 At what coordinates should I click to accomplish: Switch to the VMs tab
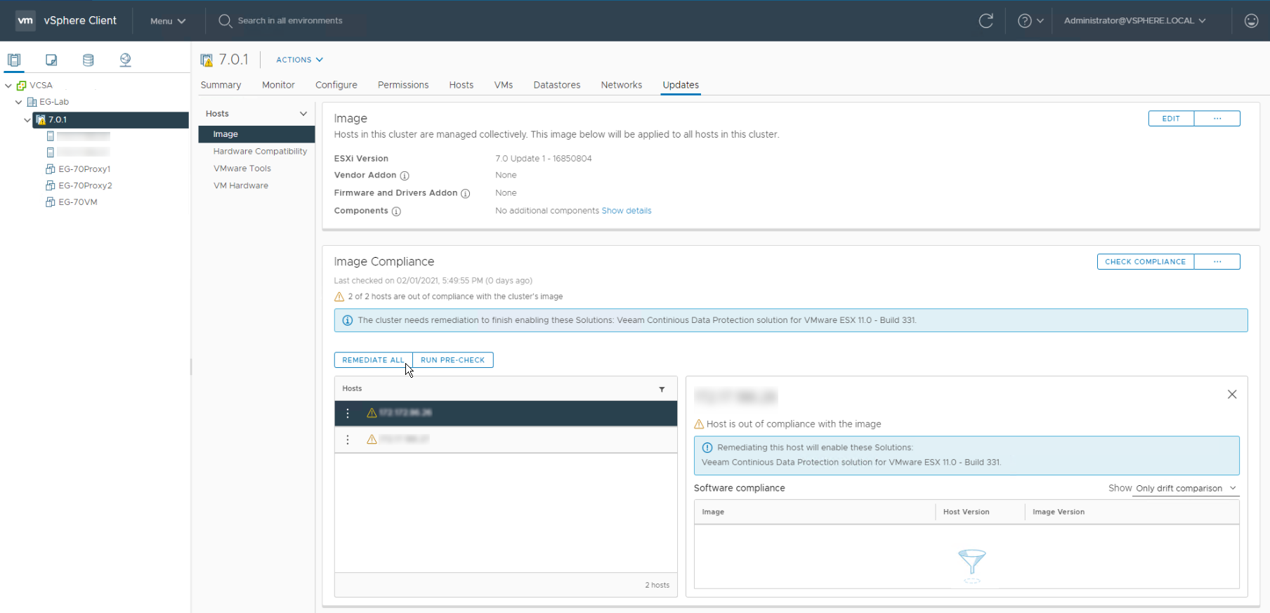pyautogui.click(x=503, y=85)
